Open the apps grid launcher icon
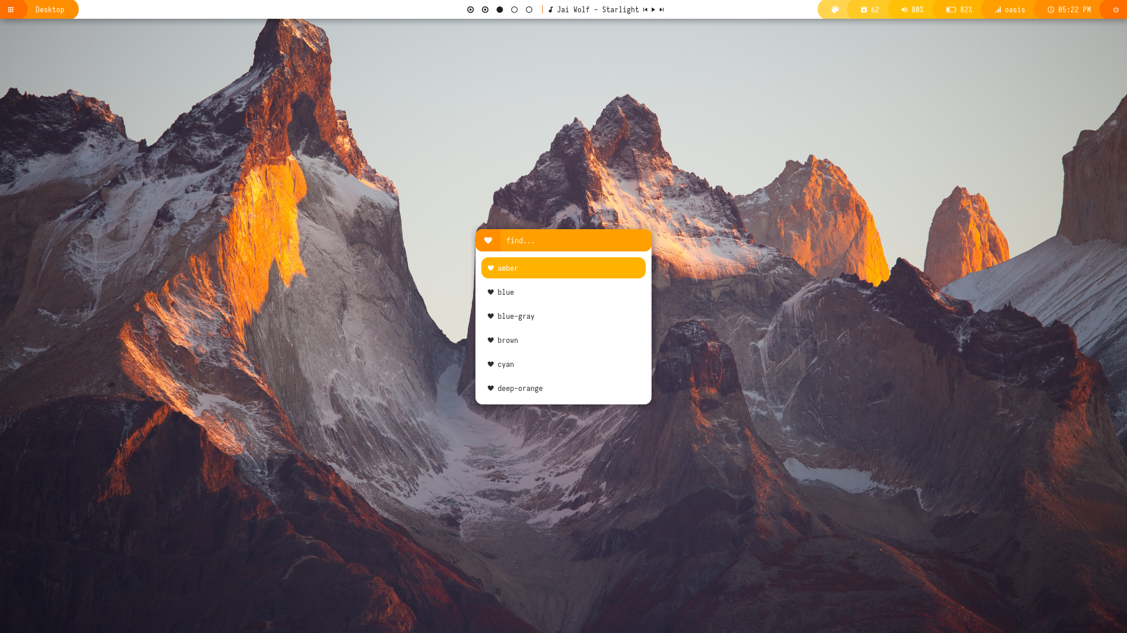The height and width of the screenshot is (633, 1127). coord(11,9)
